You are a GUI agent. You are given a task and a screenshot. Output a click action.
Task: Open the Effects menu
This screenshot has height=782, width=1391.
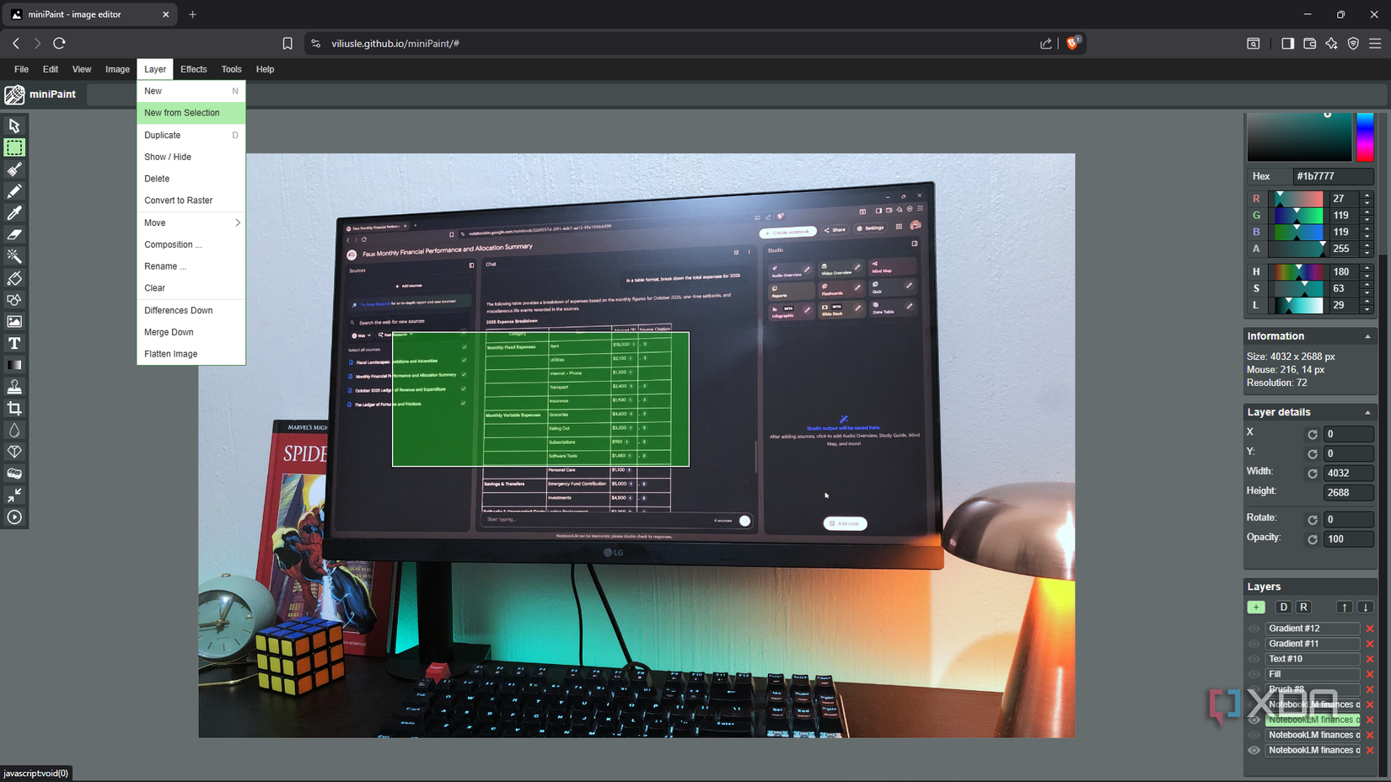point(193,69)
